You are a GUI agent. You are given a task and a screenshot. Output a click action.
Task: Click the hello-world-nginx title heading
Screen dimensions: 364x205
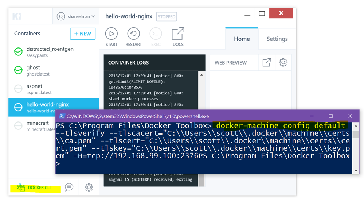click(x=129, y=16)
